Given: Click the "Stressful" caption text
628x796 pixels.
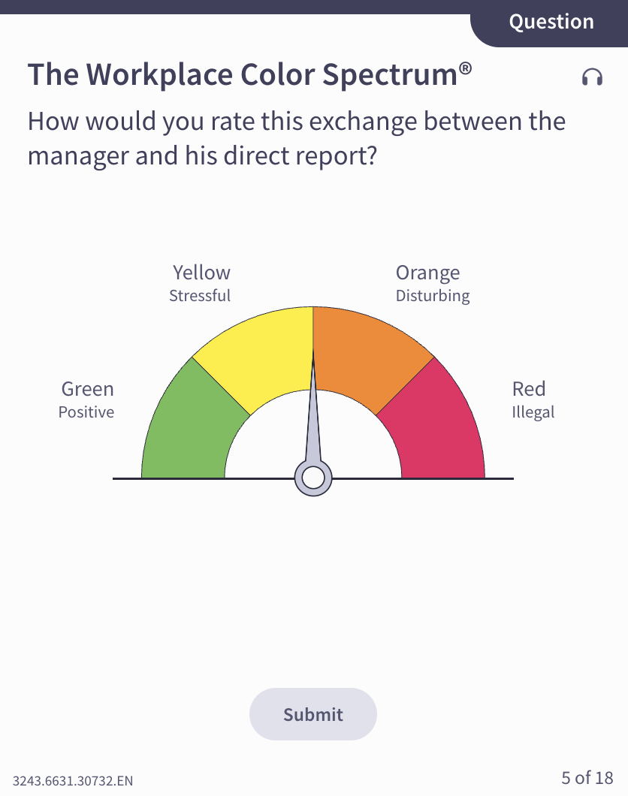Looking at the screenshot, I should 200,296.
